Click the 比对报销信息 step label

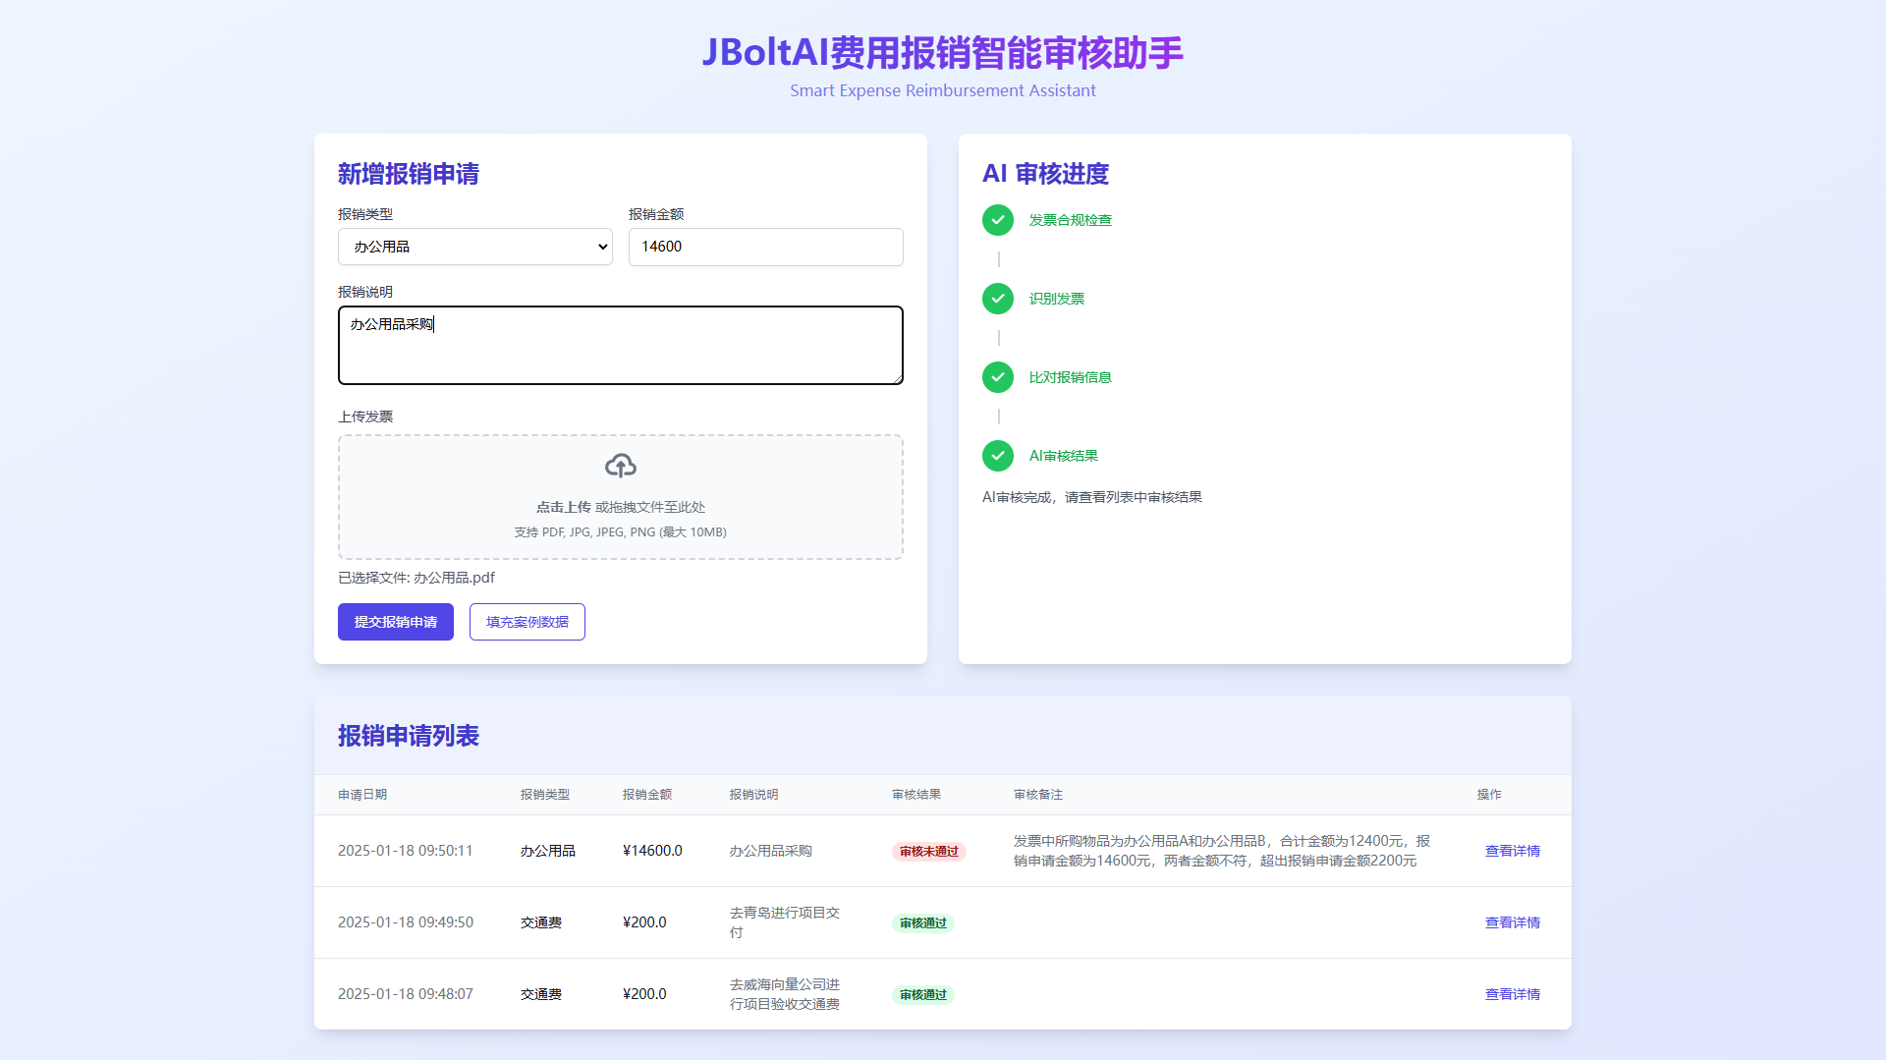[x=1070, y=377]
